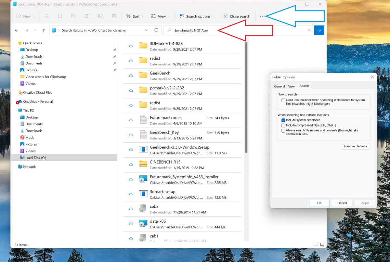Select Geekbench-3.3.0-WindowsSetup installer icon

point(143,149)
